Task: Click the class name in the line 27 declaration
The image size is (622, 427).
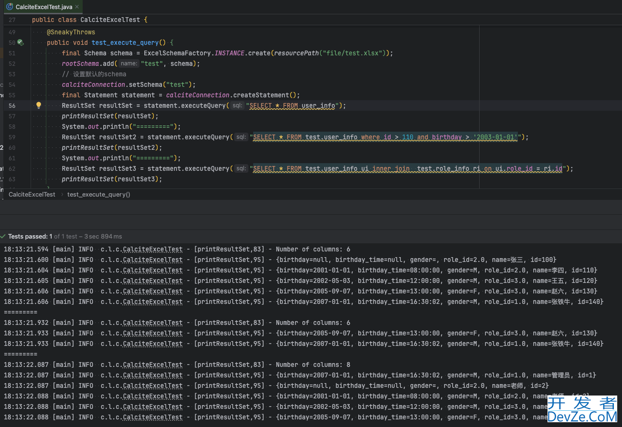Action: (x=110, y=20)
